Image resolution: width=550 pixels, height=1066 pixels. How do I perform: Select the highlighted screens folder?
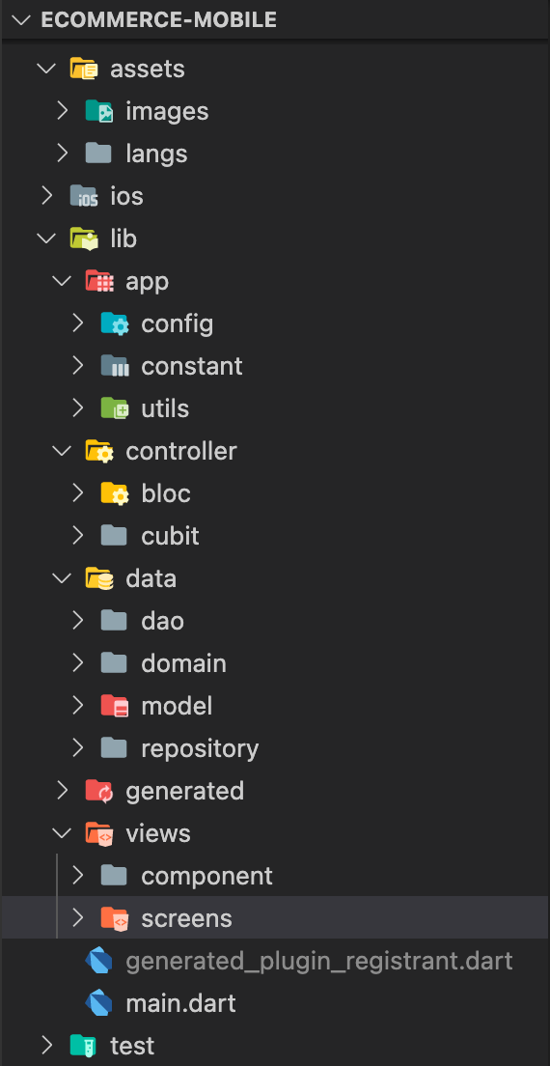(274, 918)
